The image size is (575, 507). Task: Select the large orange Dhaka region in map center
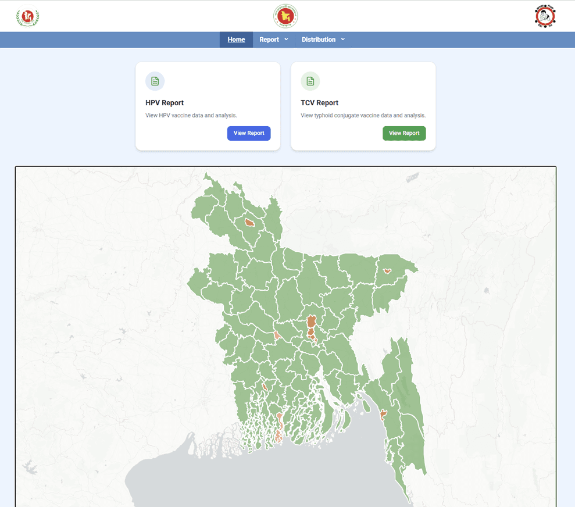[x=312, y=321]
